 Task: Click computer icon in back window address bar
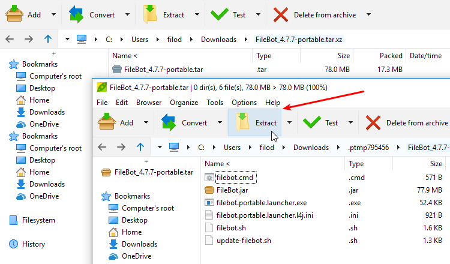[x=82, y=40]
